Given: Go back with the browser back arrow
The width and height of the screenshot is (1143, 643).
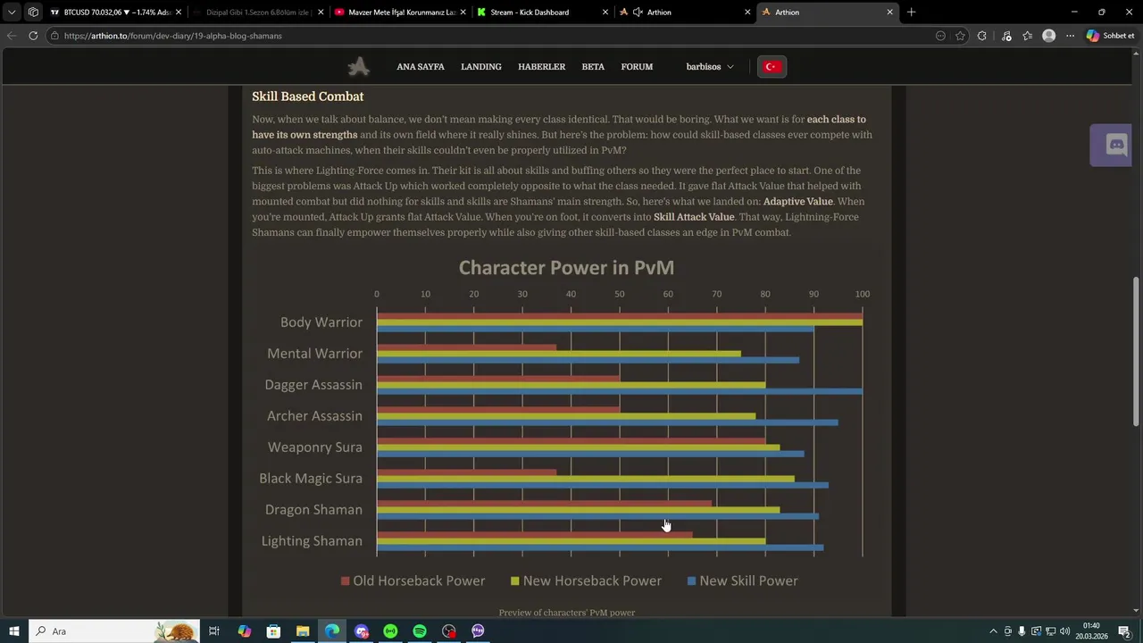Looking at the screenshot, I should point(11,36).
